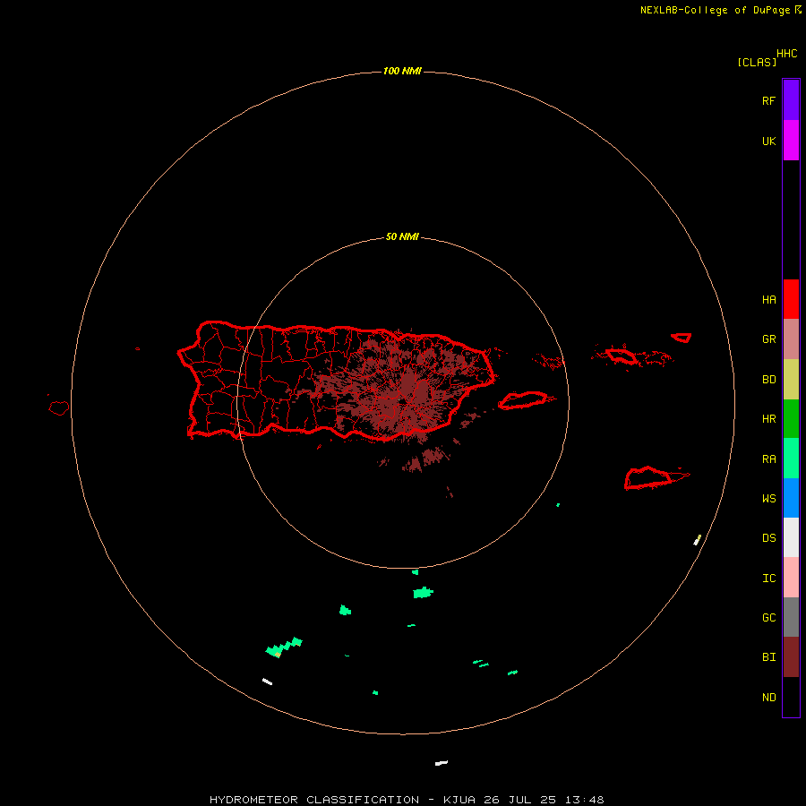Click the magenta UK color swatch
Screen dimensions: 806x806
coord(791,141)
